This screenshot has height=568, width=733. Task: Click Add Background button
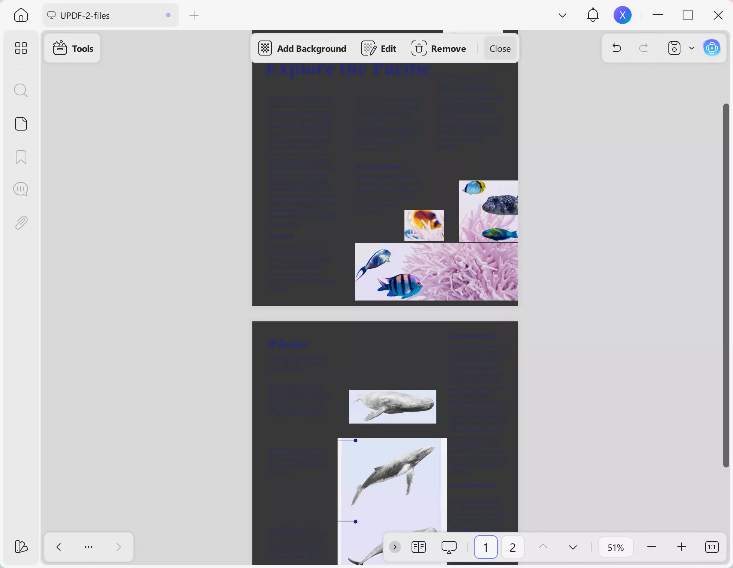[302, 48]
